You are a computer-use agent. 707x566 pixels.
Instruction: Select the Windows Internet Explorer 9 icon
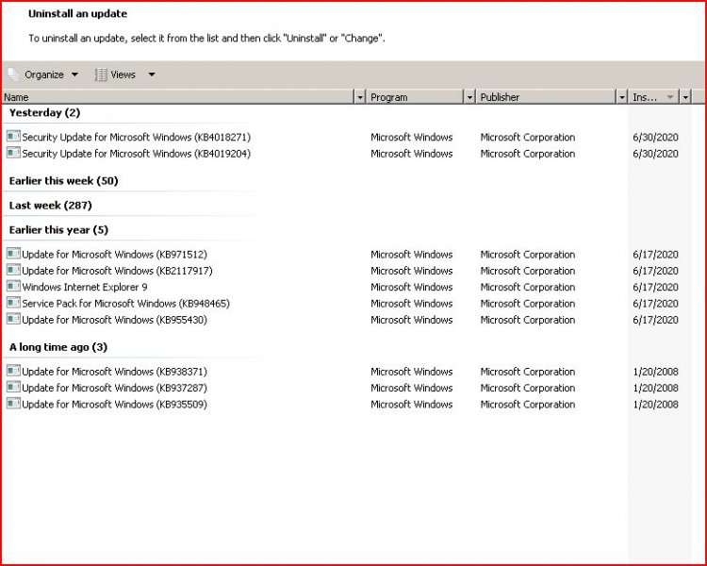[13, 287]
